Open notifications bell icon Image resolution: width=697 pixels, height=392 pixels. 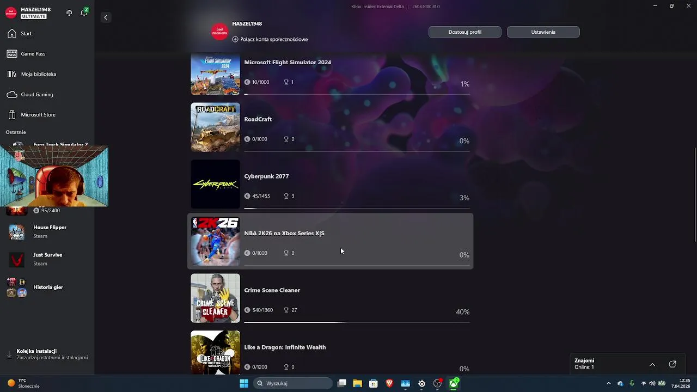coord(84,13)
